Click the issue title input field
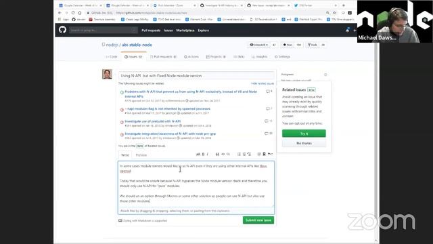 (x=196, y=75)
